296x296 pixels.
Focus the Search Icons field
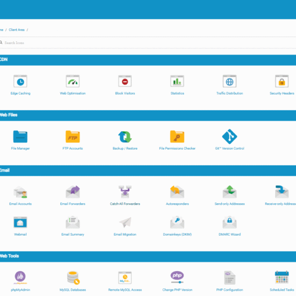click(x=148, y=43)
